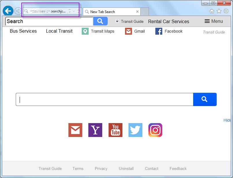233x178 pixels.
Task: Click the toolbar Search input box
Action: pos(49,21)
